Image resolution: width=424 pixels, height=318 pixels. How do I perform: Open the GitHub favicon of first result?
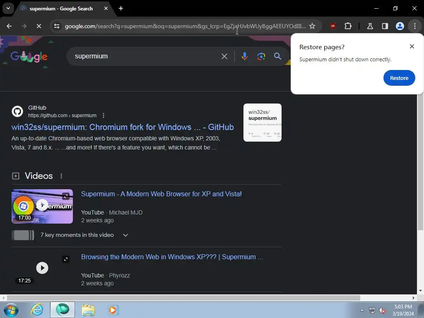(17, 111)
